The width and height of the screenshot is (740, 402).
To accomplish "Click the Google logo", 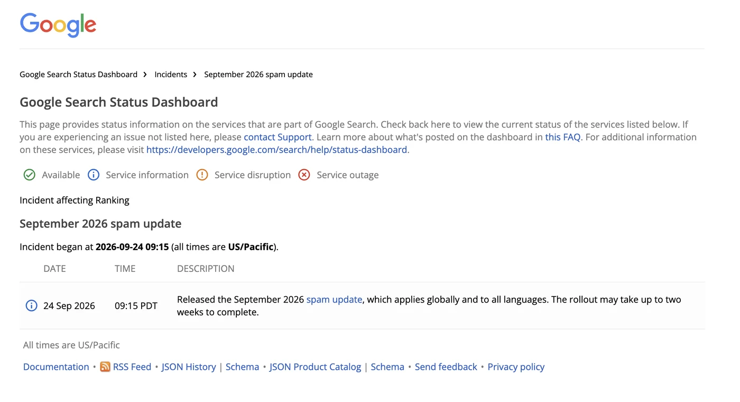I will coord(58,25).
